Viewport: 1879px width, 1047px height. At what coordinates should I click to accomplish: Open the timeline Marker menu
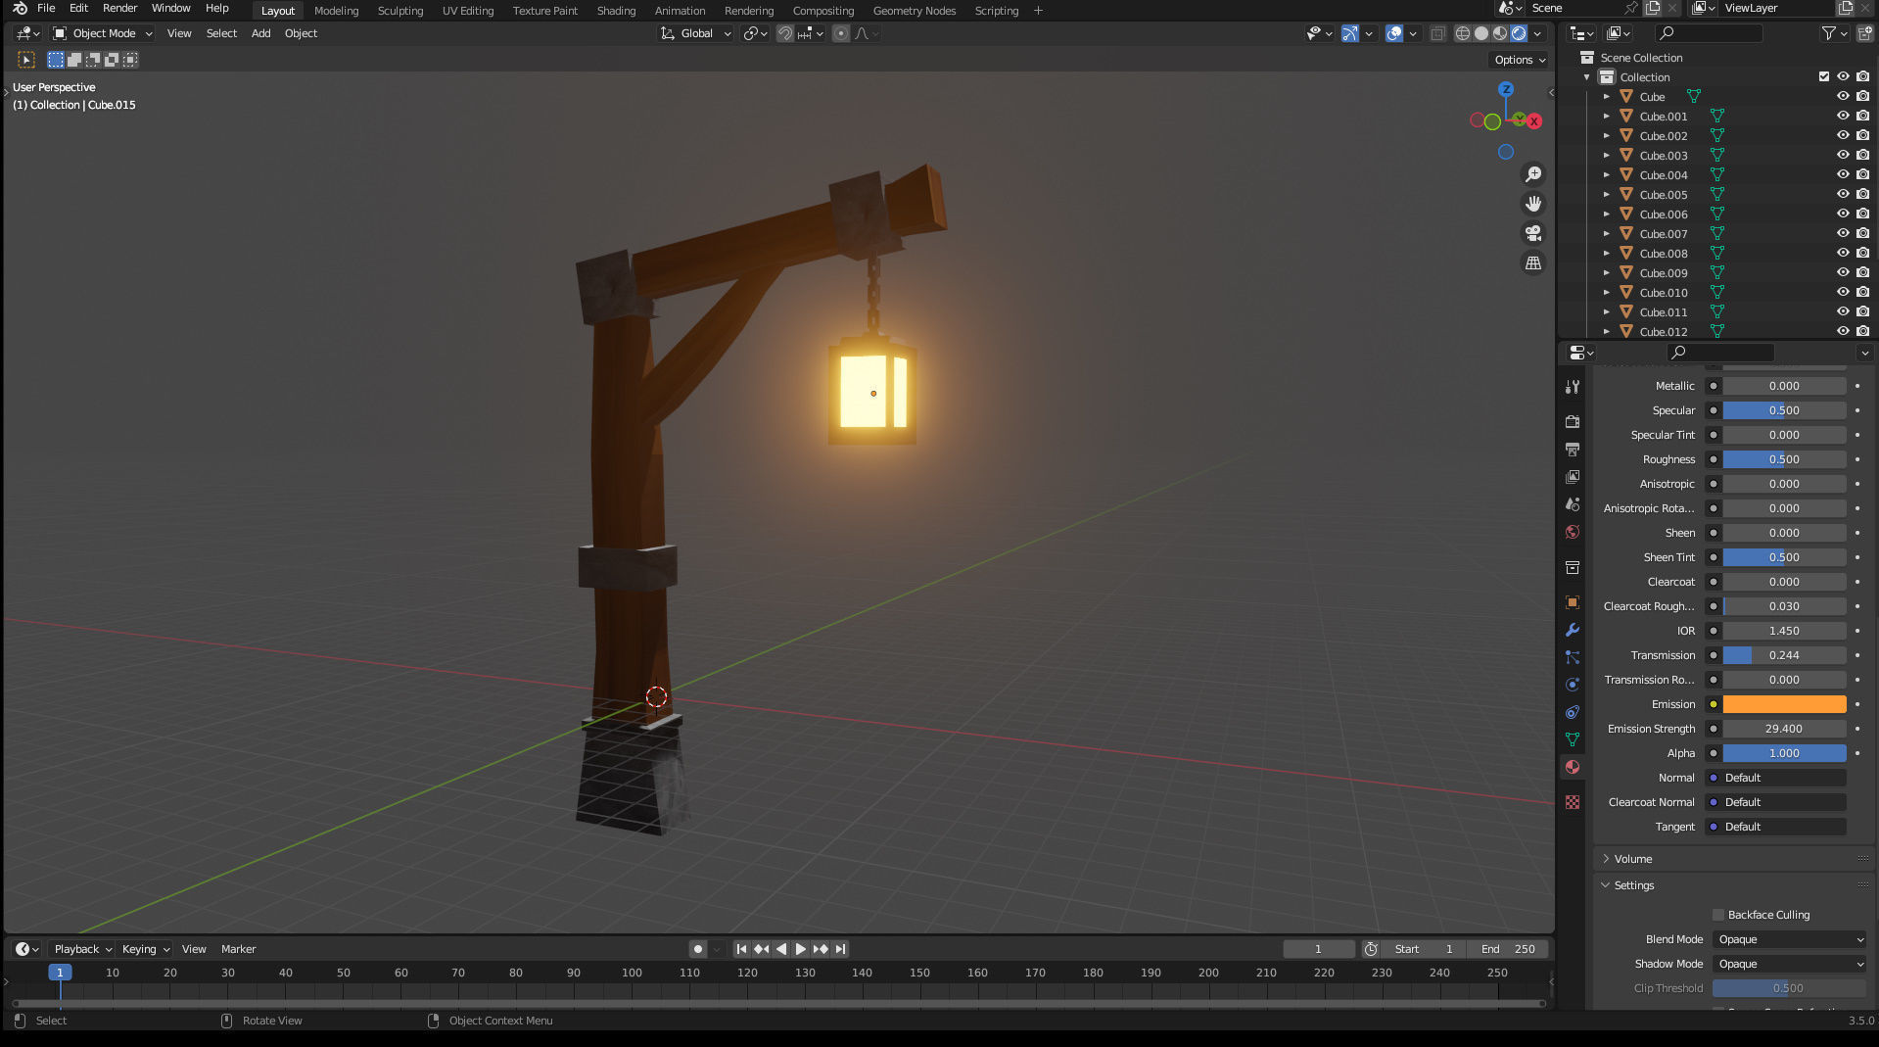238,949
